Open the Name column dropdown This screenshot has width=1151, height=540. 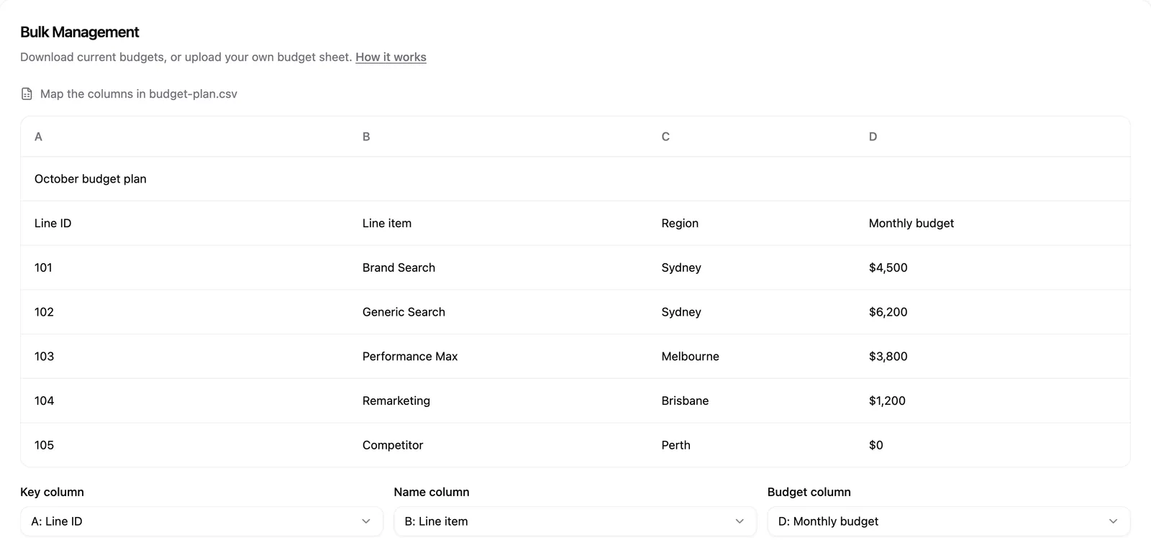(x=575, y=521)
